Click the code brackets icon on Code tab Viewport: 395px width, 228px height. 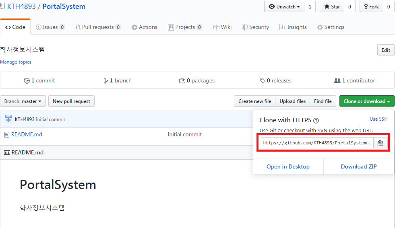tap(8, 27)
